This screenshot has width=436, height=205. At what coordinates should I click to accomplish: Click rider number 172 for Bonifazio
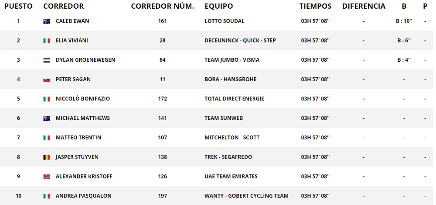[163, 99]
